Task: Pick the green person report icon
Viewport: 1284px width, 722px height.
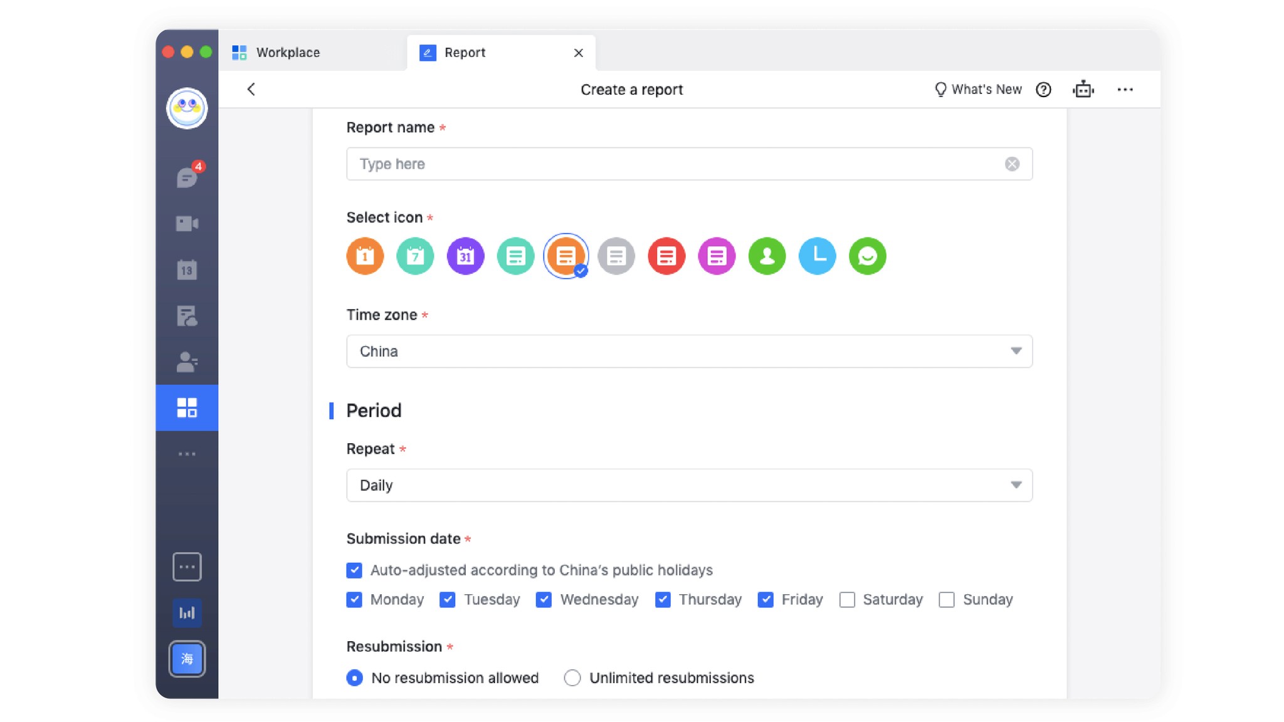Action: point(767,256)
